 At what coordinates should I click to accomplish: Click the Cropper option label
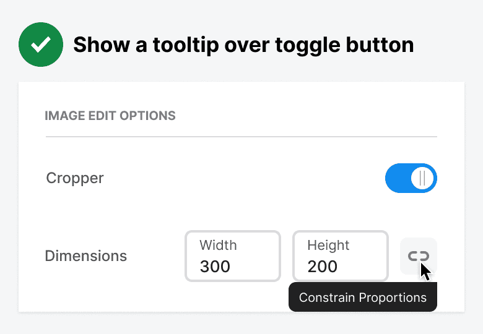click(75, 179)
